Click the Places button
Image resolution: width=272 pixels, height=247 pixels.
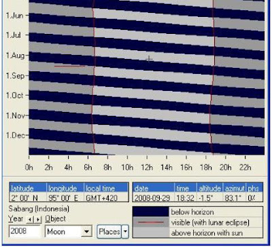point(109,231)
